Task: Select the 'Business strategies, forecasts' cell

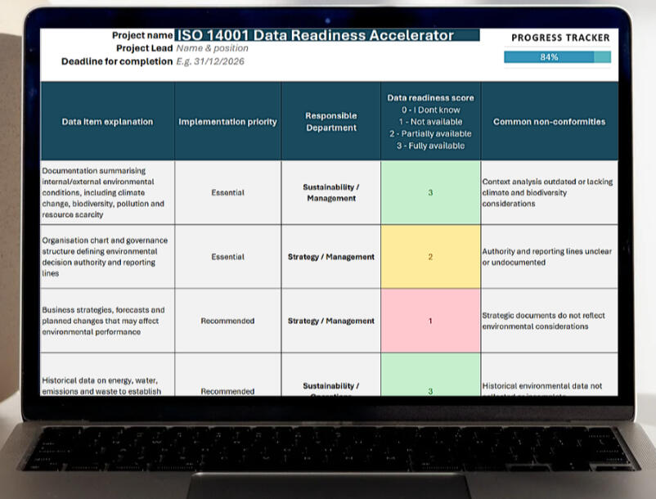Action: [107, 321]
